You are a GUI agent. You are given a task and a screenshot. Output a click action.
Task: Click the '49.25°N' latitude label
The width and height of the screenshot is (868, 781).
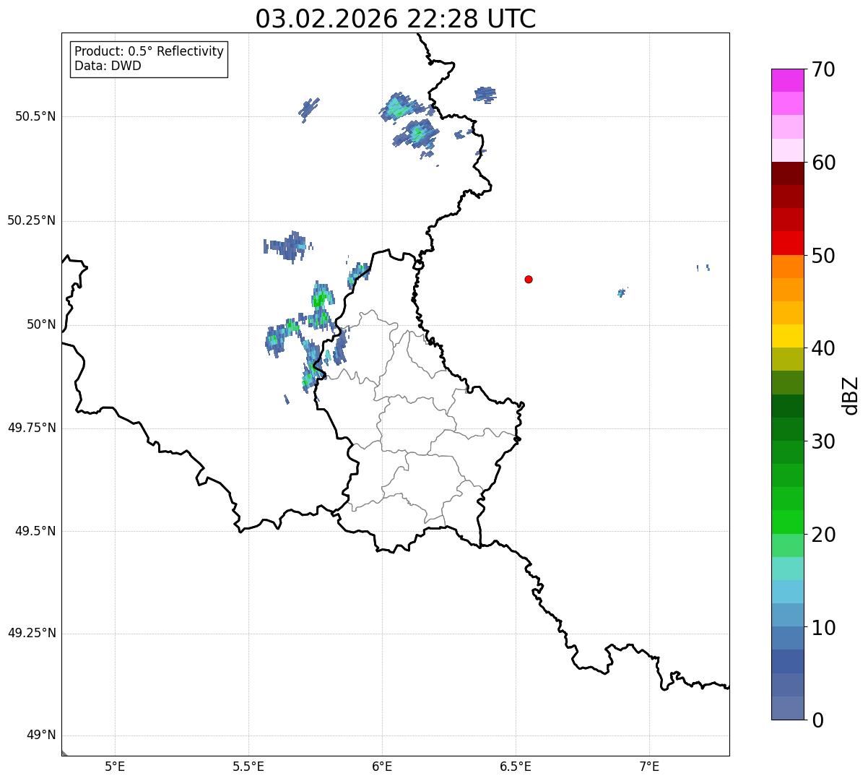31,634
